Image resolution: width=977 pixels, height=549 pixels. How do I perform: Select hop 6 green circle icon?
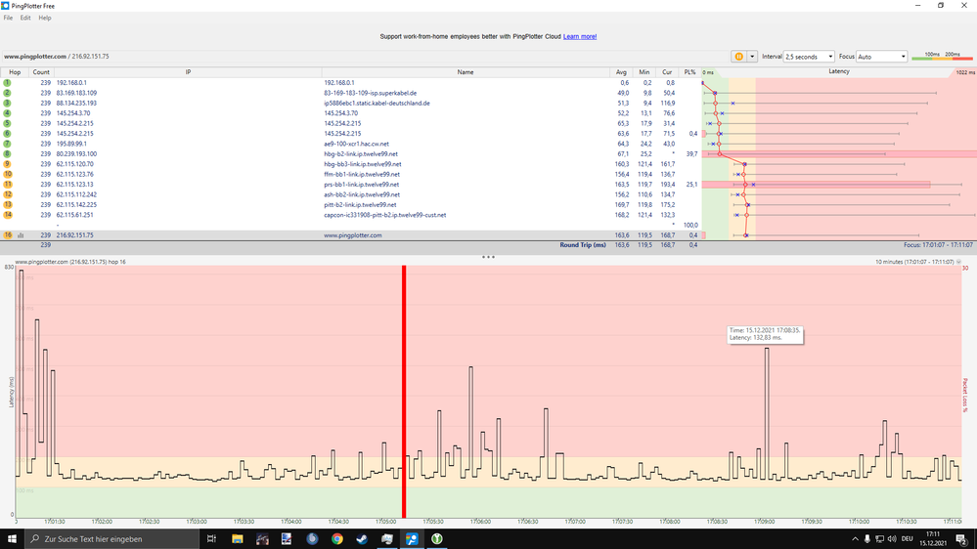[8, 134]
